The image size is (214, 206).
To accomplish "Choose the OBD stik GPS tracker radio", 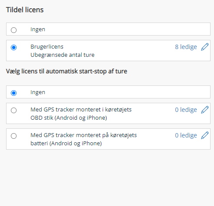I will (14, 110).
